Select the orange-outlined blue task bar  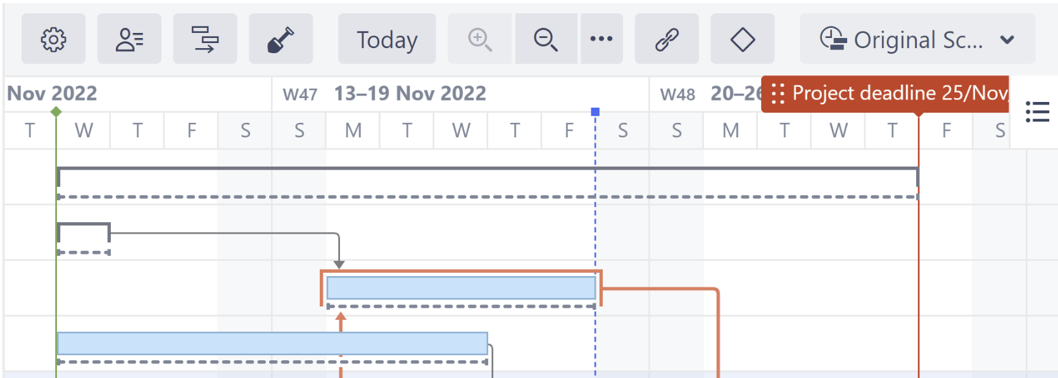pyautogui.click(x=461, y=287)
